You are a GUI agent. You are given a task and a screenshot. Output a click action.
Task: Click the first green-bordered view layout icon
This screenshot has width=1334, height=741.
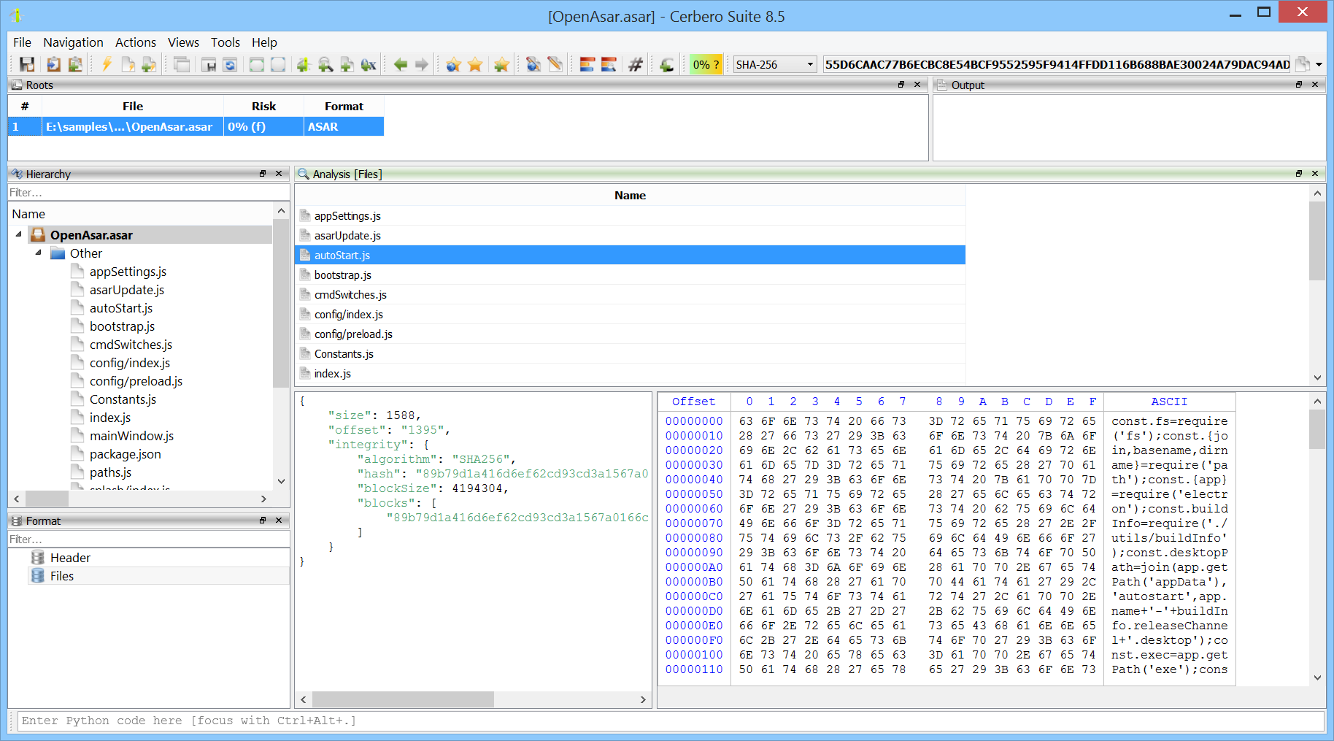(x=257, y=64)
